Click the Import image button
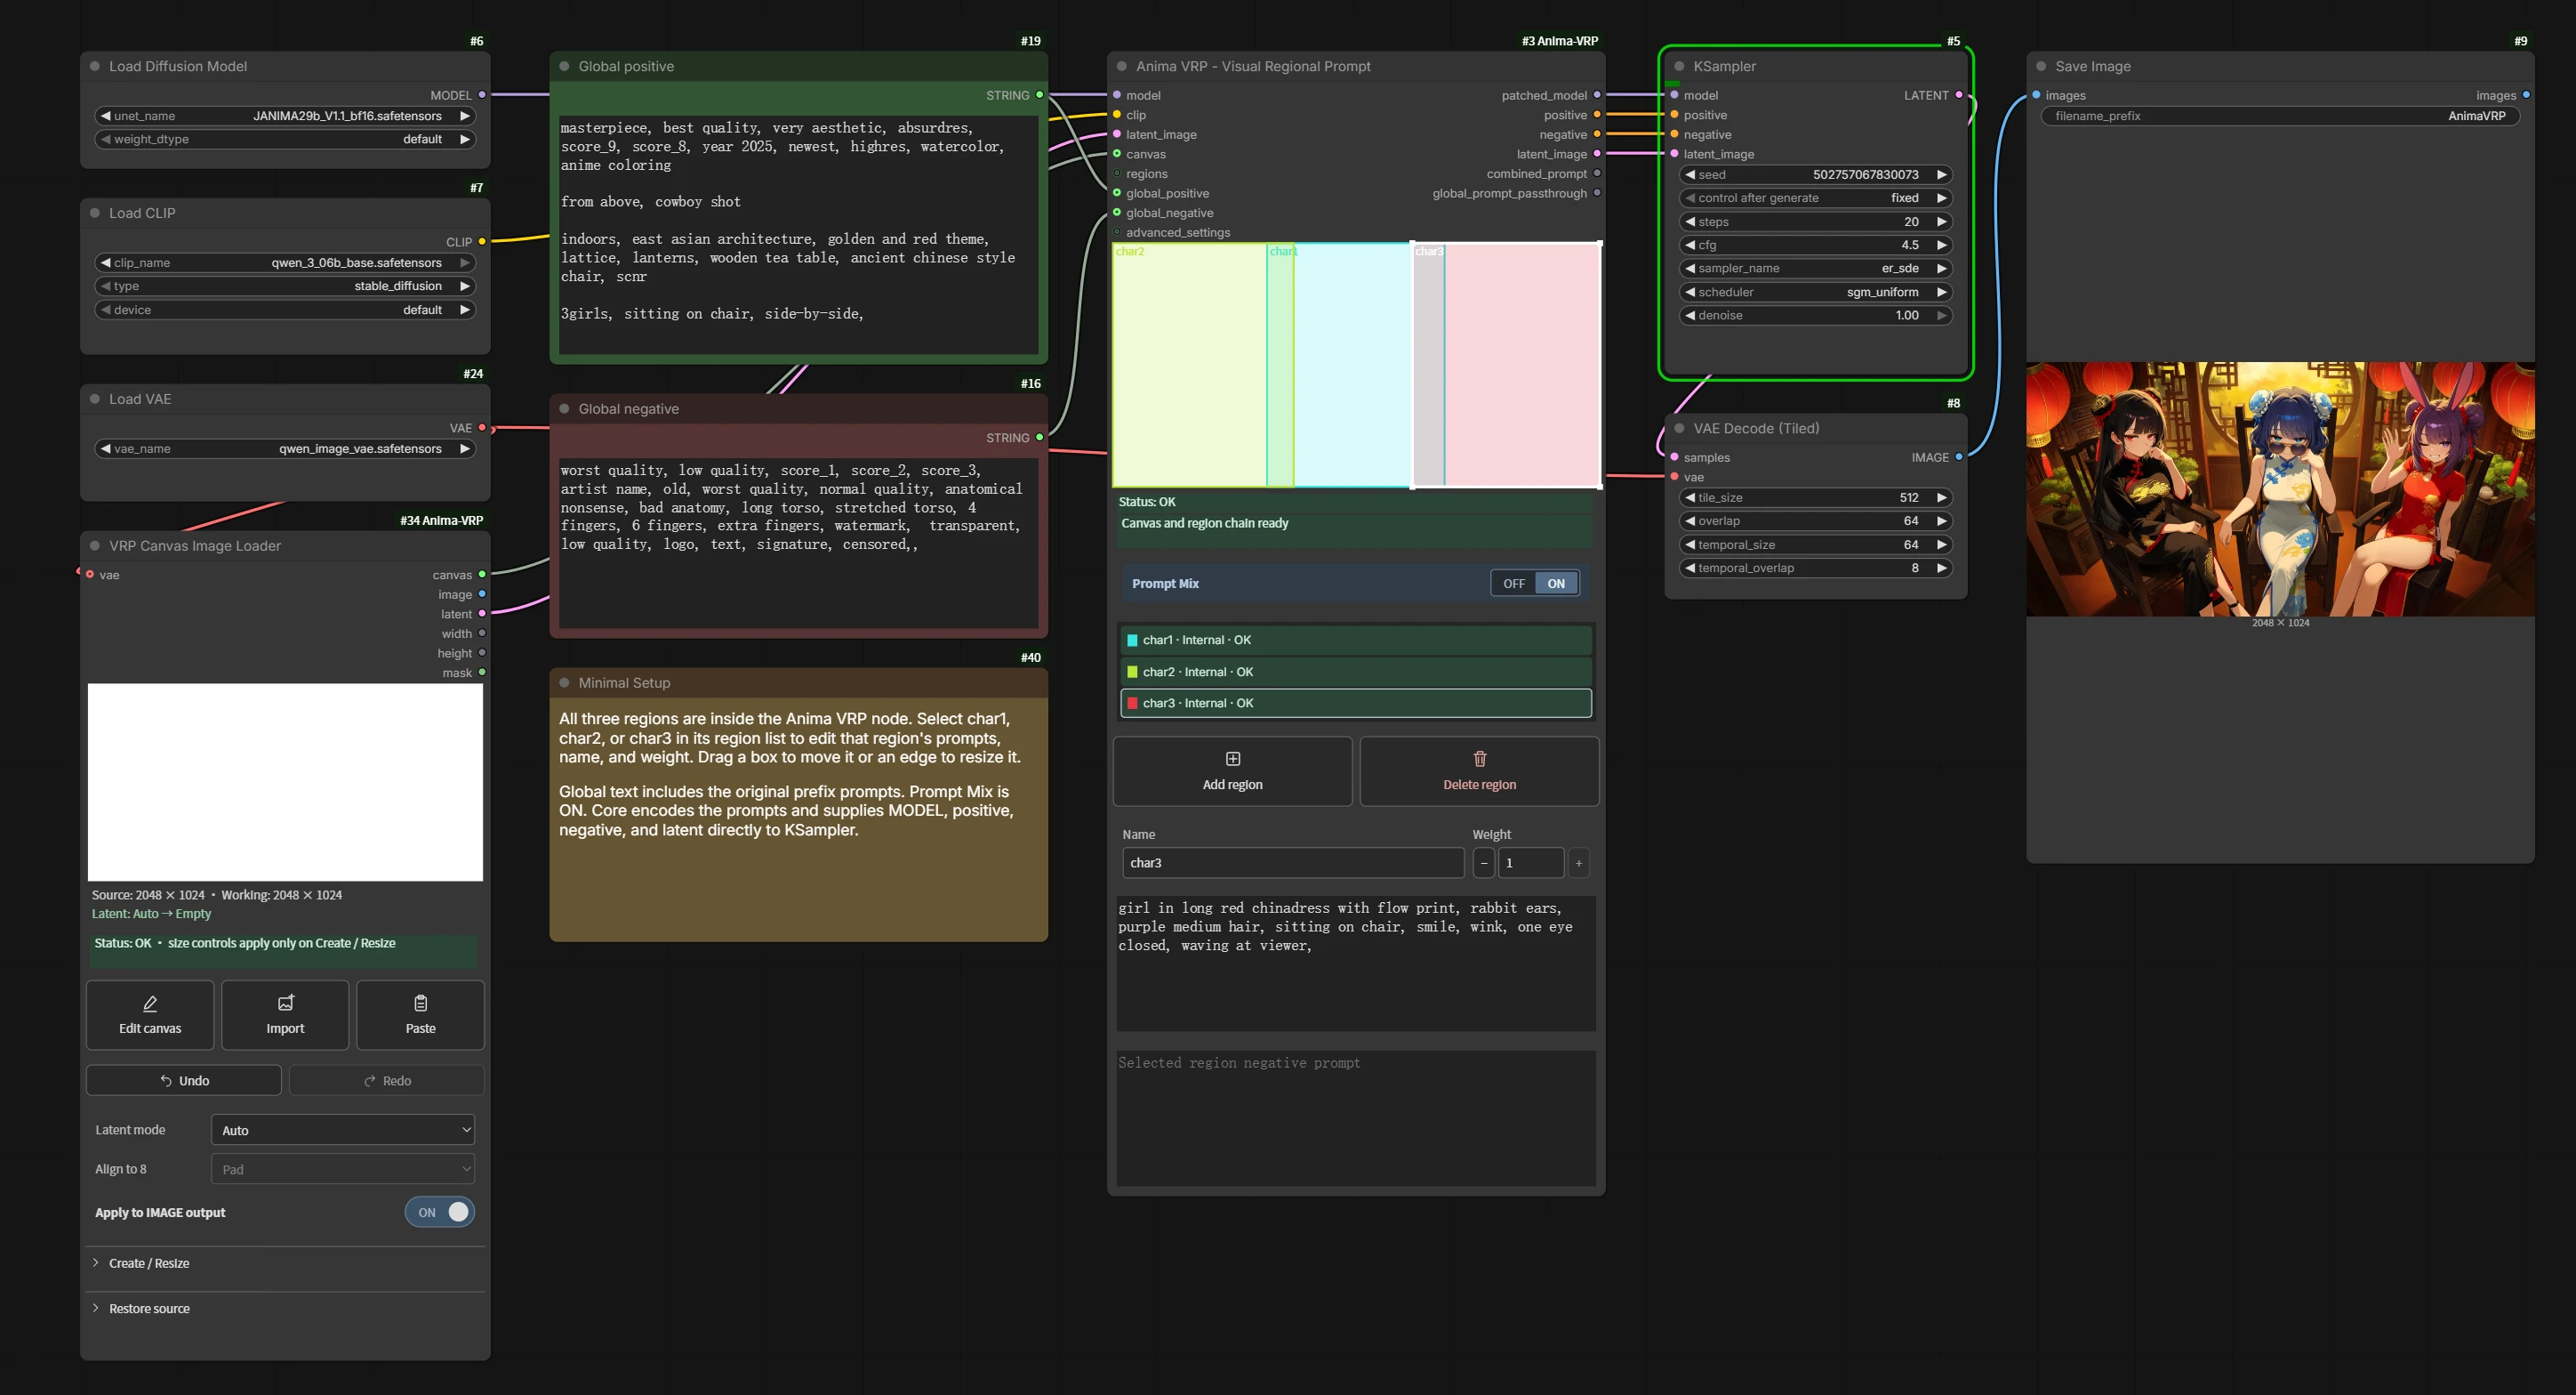The height and width of the screenshot is (1395, 2576). (285, 1015)
